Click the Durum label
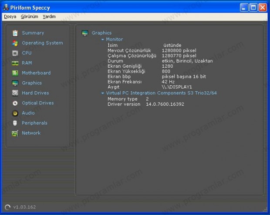Image resolution: width=270 pixels, height=215 pixels. (115, 61)
